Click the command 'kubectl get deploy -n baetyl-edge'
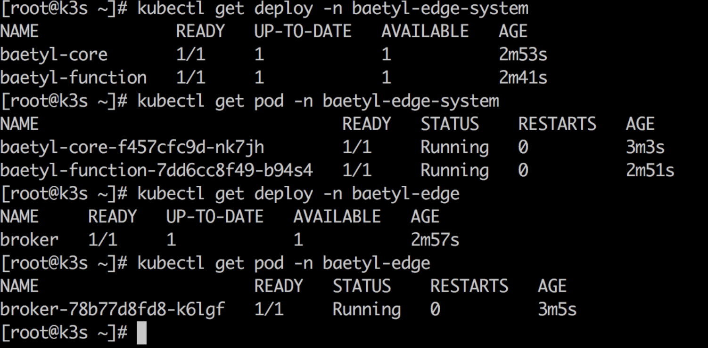The image size is (708, 348). click(x=298, y=194)
